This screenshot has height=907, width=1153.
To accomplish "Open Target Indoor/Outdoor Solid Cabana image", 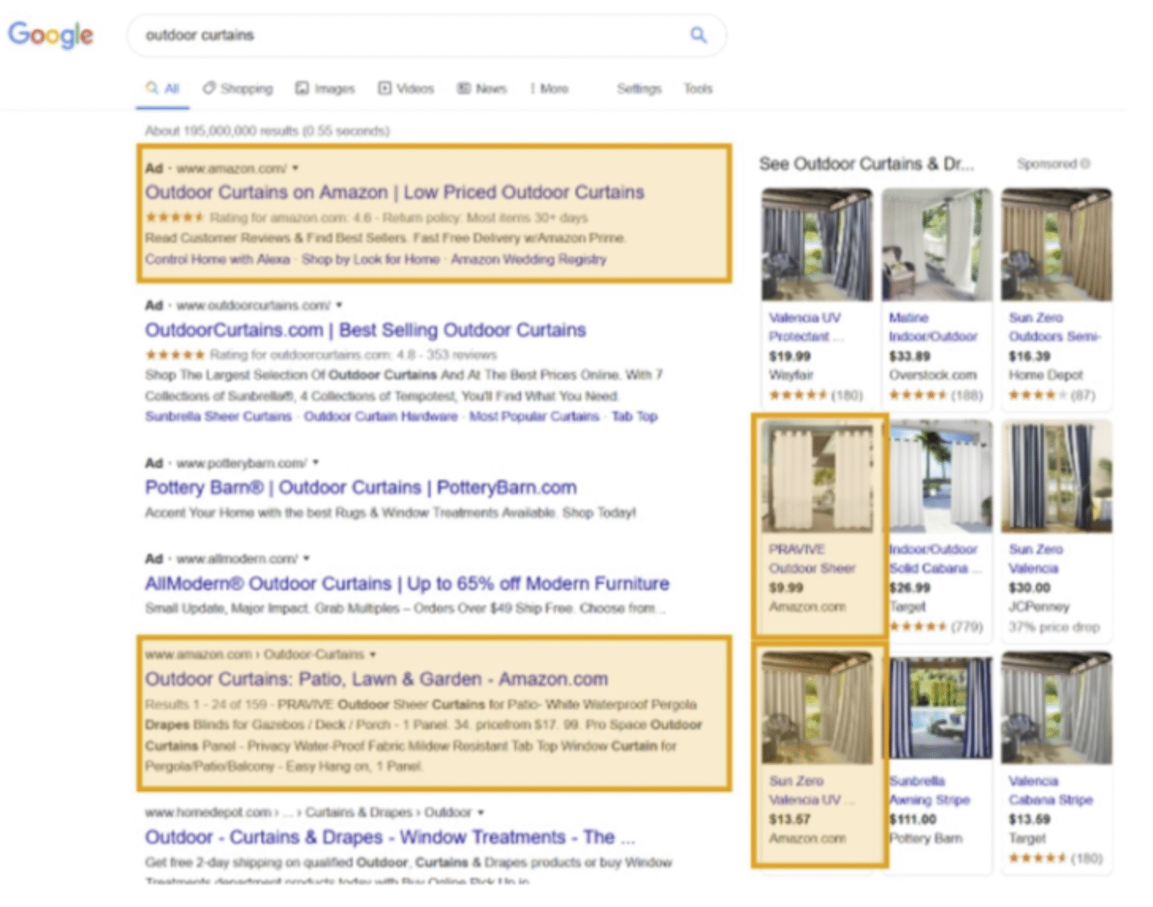I will (940, 477).
